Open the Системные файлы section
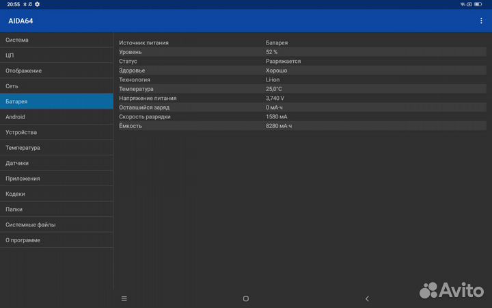Screen dimensions: 492x308 click(57, 224)
